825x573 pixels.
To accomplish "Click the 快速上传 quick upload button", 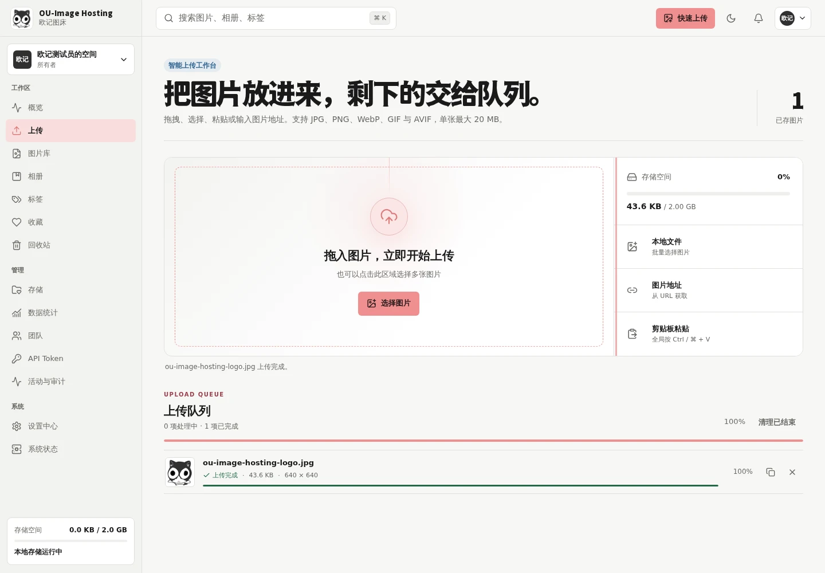I will (x=685, y=18).
